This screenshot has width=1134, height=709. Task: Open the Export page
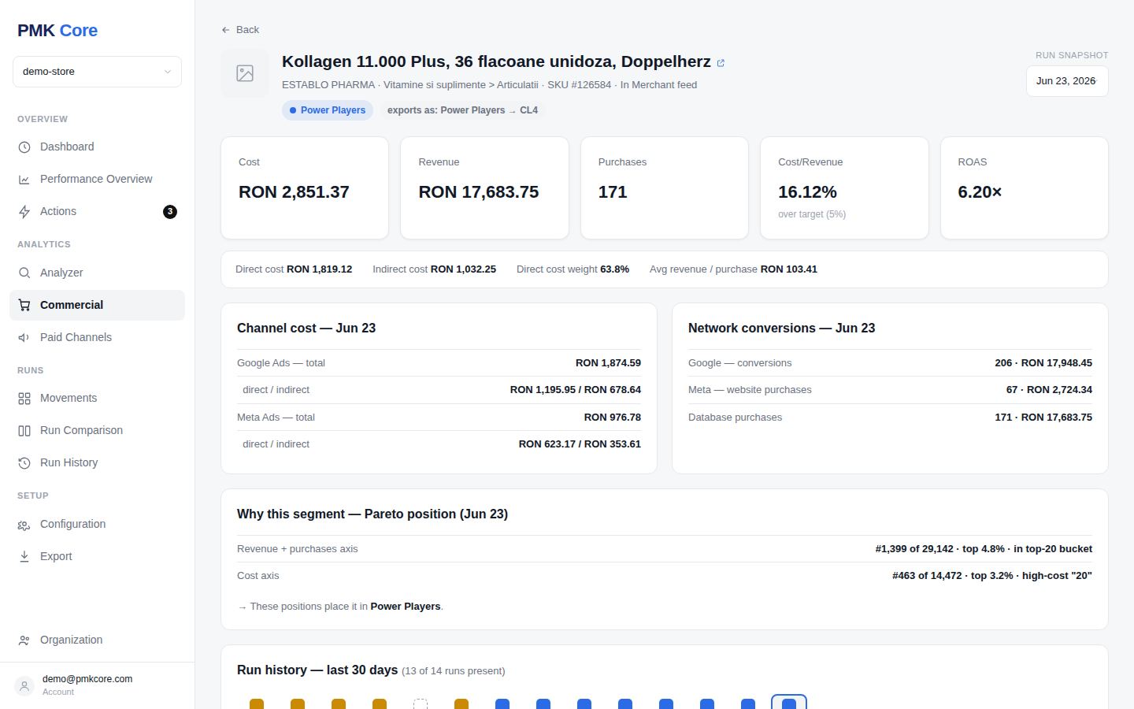(97, 557)
